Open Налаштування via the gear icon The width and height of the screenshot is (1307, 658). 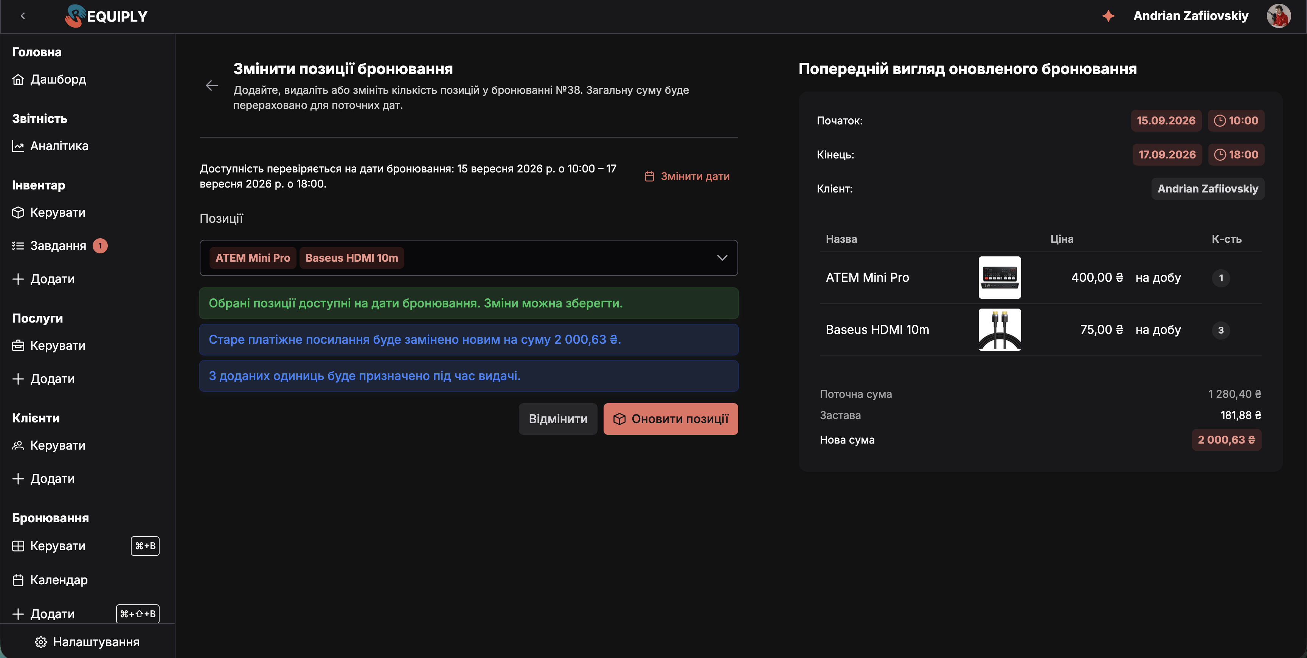point(41,642)
